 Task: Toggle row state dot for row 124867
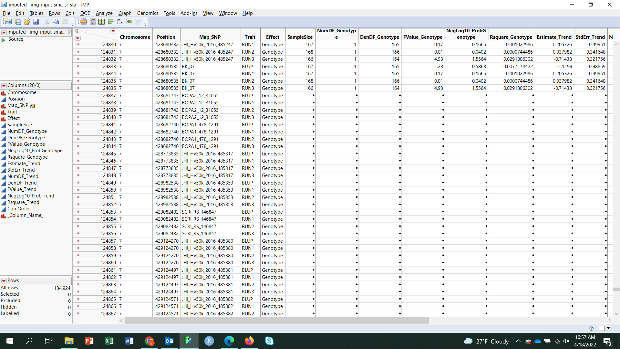[x=78, y=313]
